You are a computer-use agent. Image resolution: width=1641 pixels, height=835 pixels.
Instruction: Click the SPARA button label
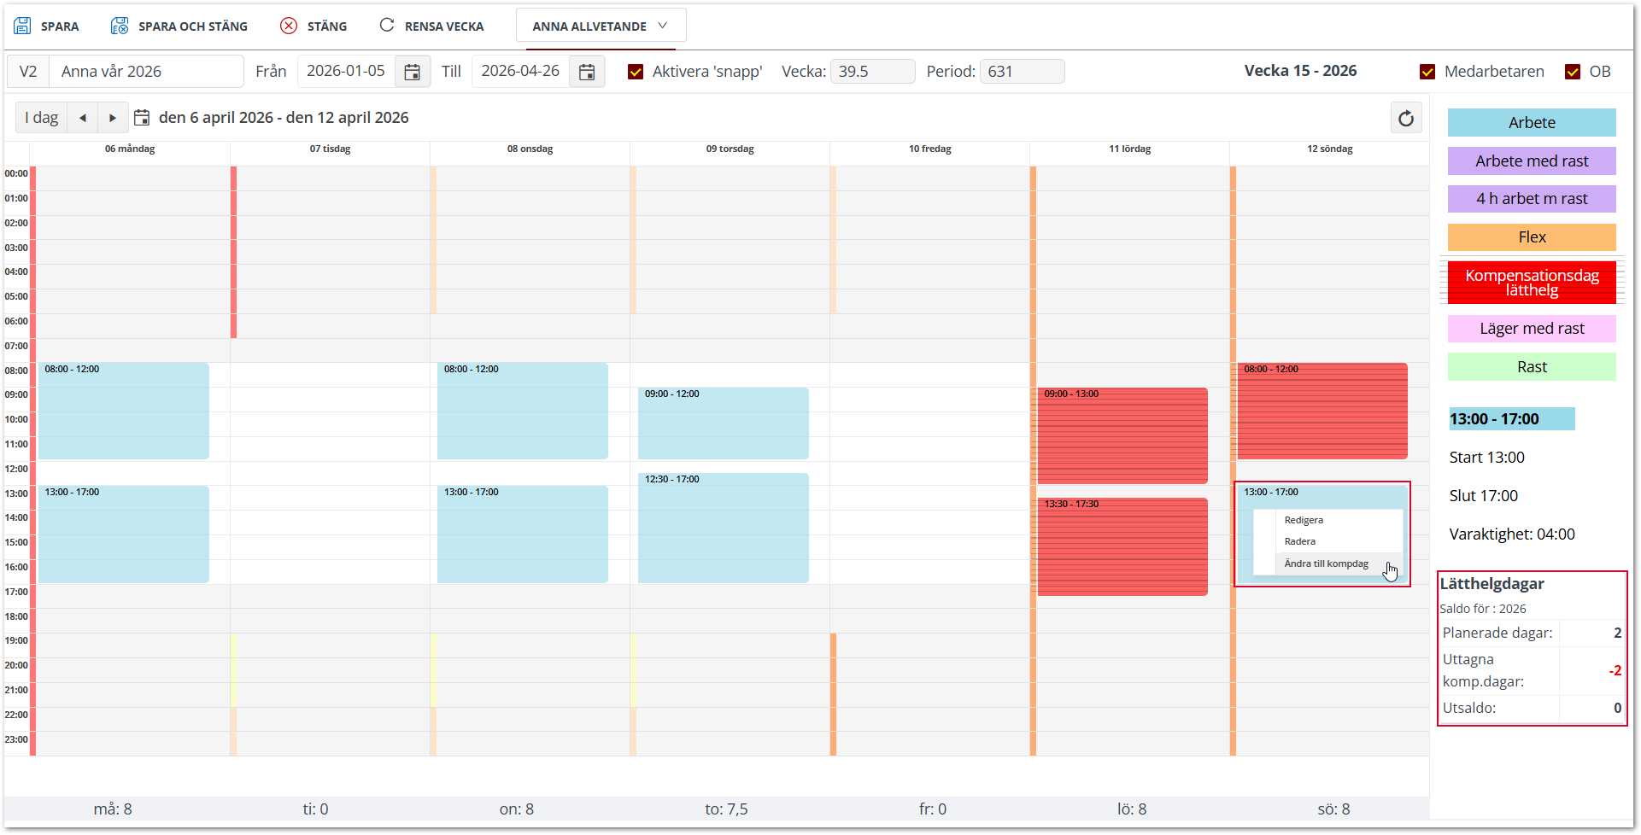click(x=60, y=26)
